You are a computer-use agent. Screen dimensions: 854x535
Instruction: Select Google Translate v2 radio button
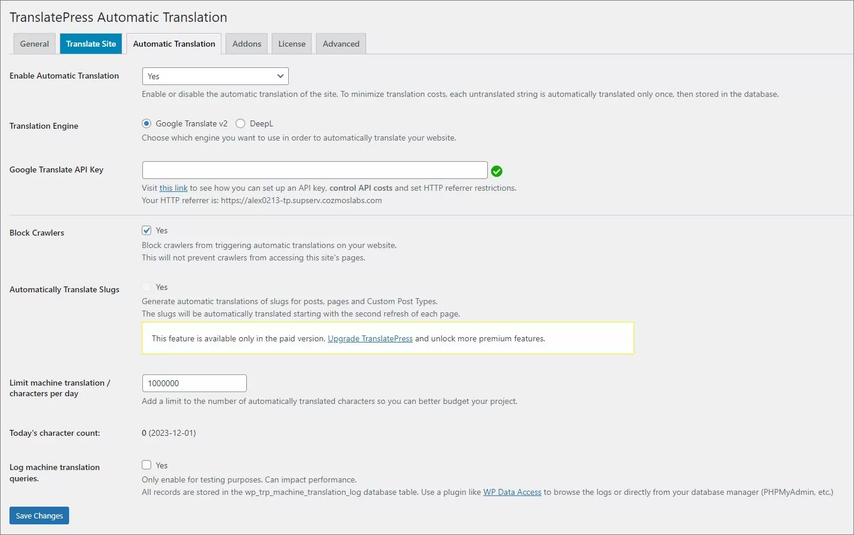[146, 123]
